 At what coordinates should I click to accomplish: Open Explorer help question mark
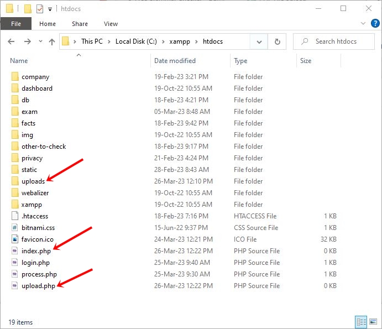coord(375,23)
